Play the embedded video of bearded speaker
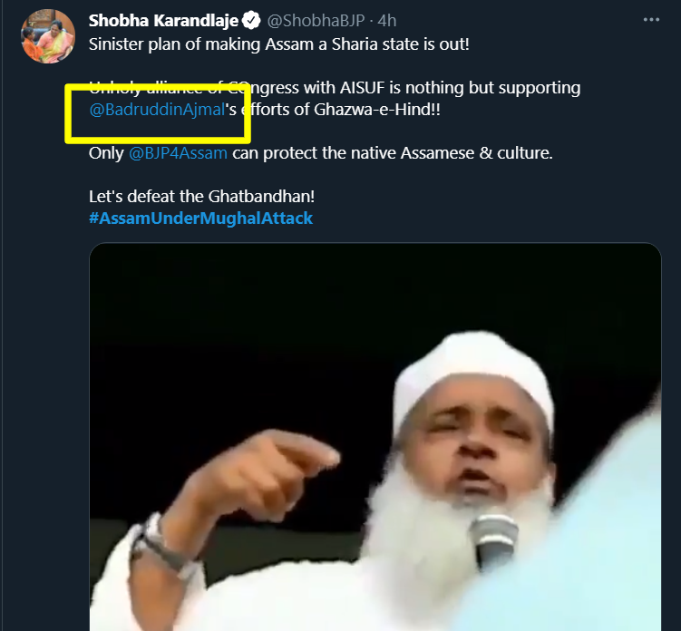This screenshot has height=631, width=681. (375, 437)
